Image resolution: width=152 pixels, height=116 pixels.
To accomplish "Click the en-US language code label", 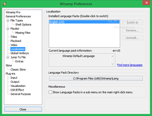I will pyautogui.click(x=116, y=51).
